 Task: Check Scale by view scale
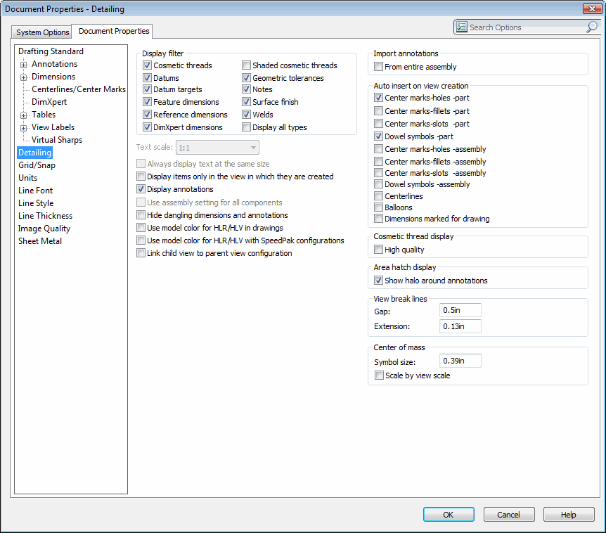(x=379, y=375)
